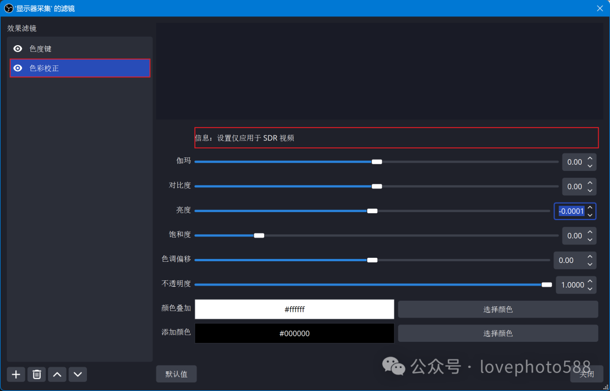Image resolution: width=610 pixels, height=391 pixels.
Task: Click the add filter plus icon
Action: pyautogui.click(x=16, y=374)
